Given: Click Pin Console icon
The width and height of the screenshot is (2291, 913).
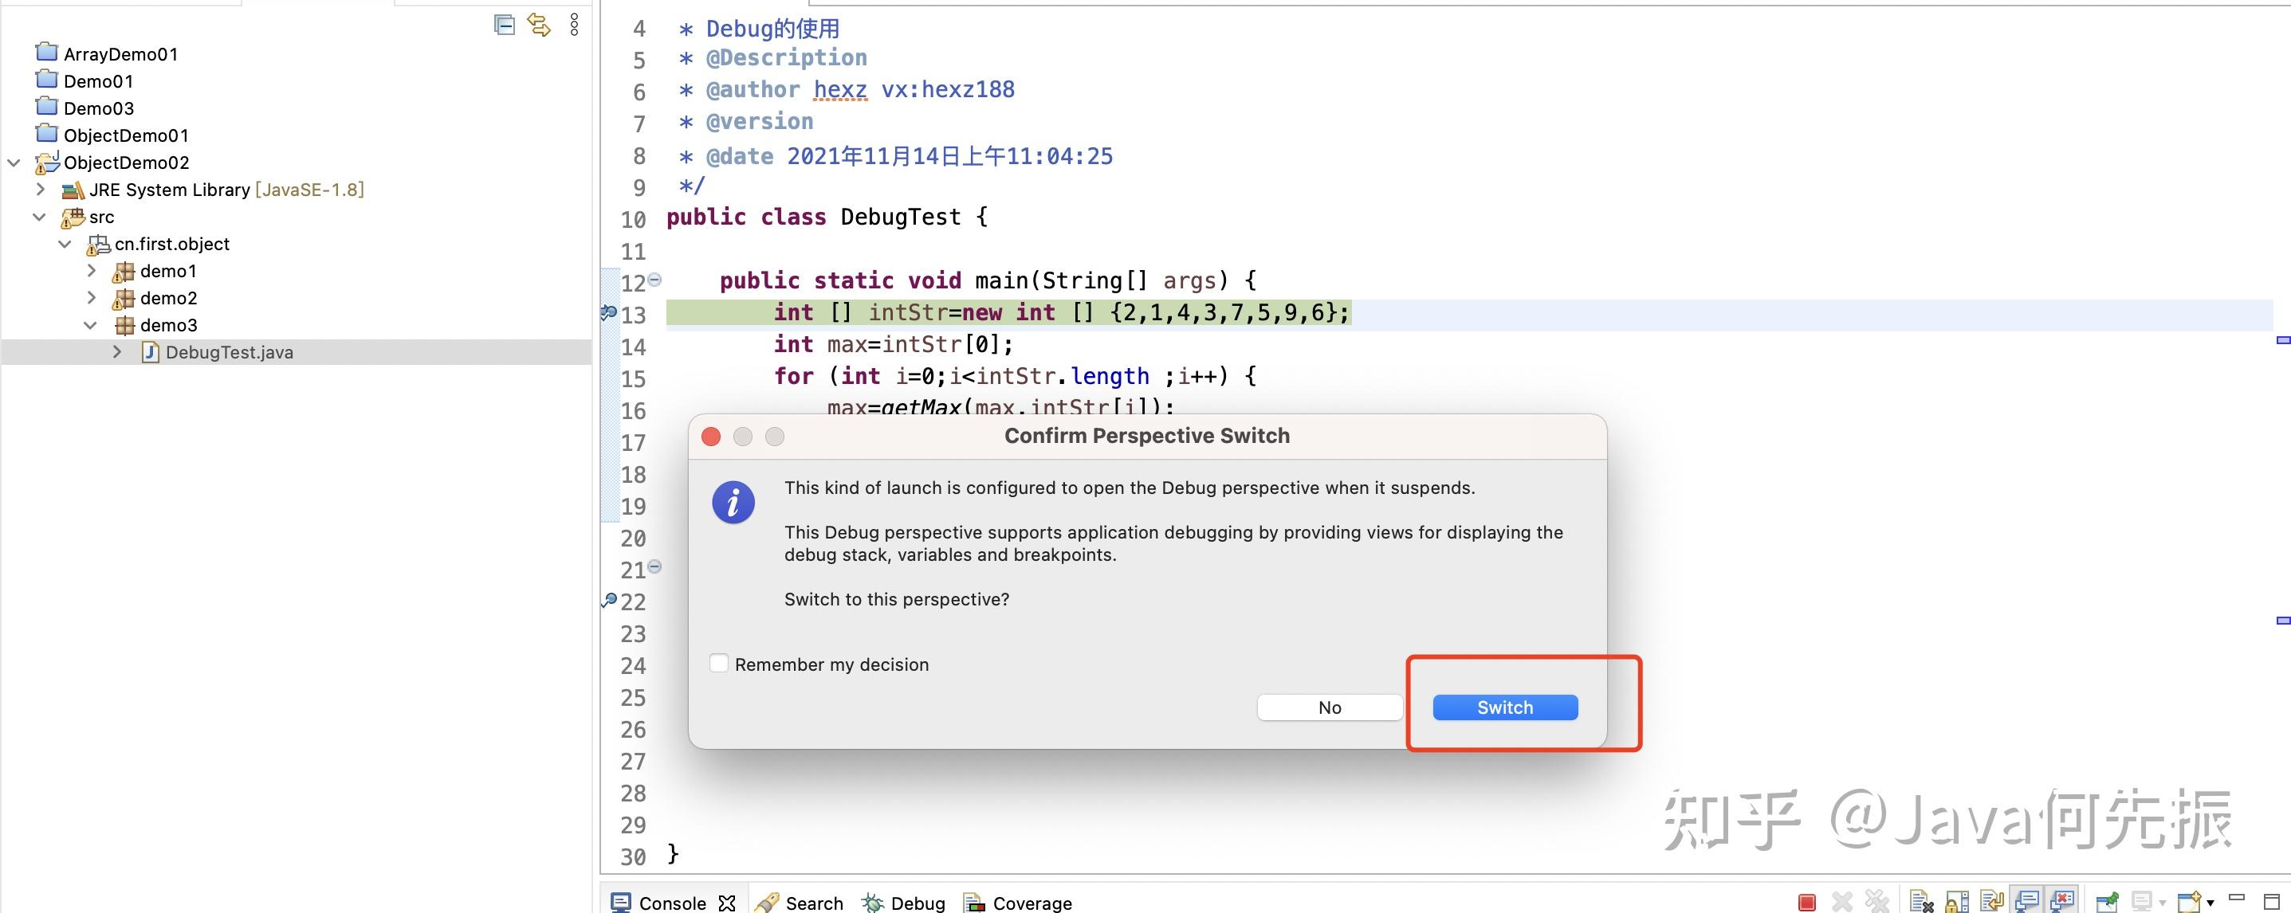Looking at the screenshot, I should point(2107,903).
